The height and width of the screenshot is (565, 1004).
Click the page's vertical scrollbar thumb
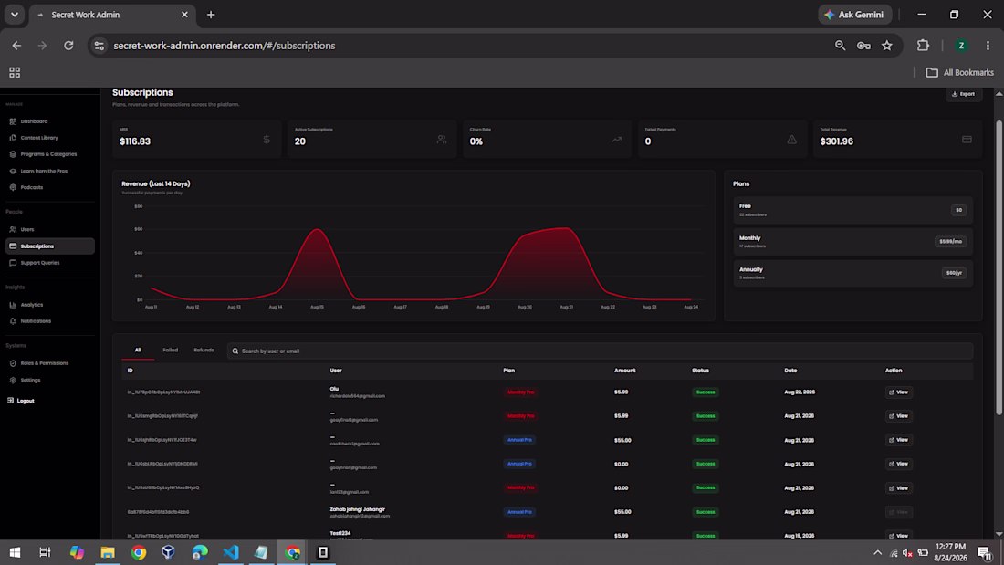[x=999, y=267]
